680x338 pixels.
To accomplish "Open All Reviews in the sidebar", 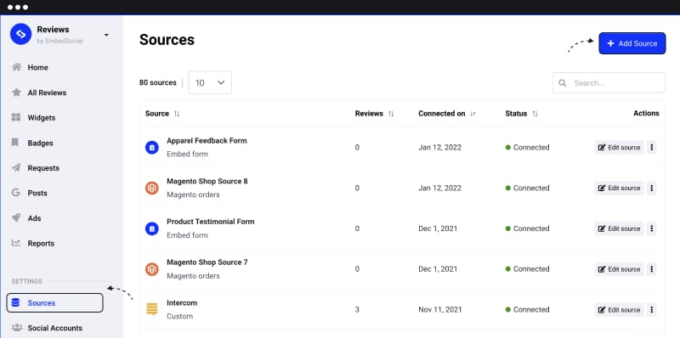I will pos(47,93).
